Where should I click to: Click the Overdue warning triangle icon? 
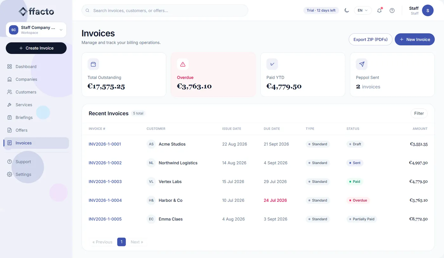[183, 64]
